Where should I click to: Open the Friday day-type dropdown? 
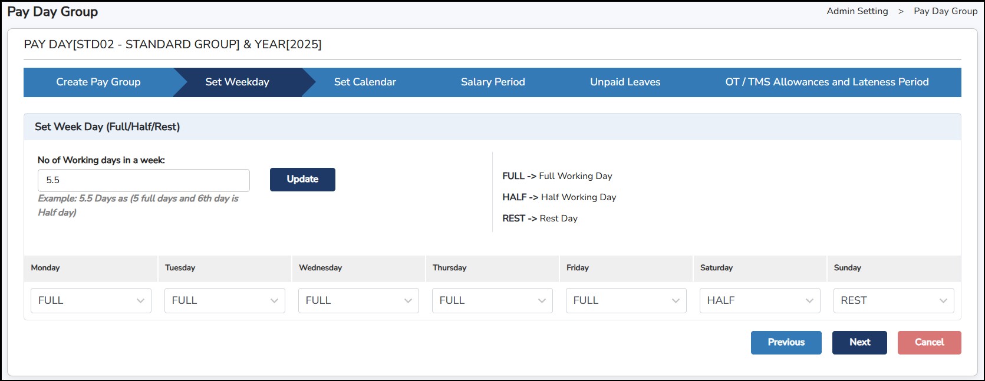coord(626,300)
